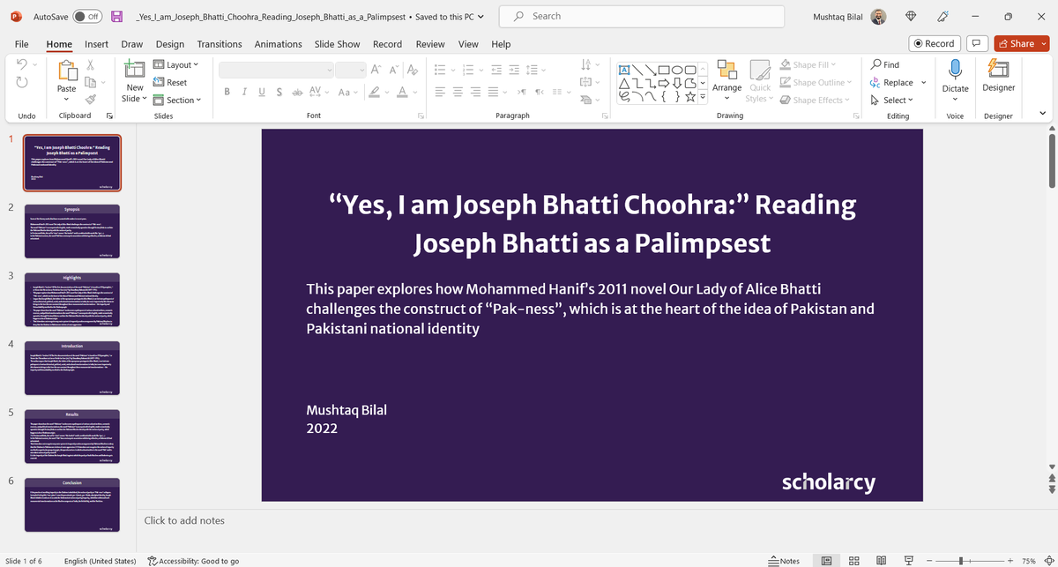This screenshot has height=567, width=1058.
Task: Toggle Notes pane in status bar
Action: pyautogui.click(x=785, y=561)
